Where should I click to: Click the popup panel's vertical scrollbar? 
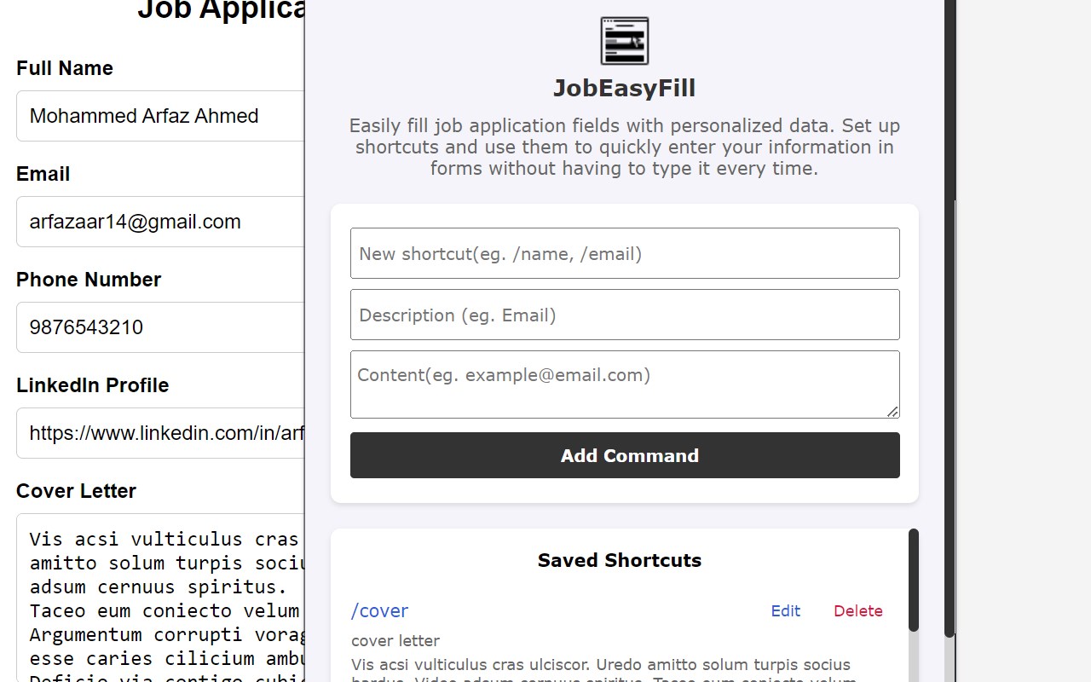pos(950,341)
